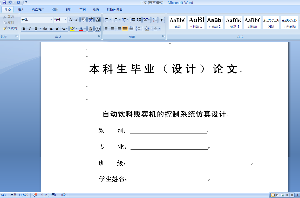Toggle bold formatting
This screenshot has width=300, height=198.
click(24, 29)
